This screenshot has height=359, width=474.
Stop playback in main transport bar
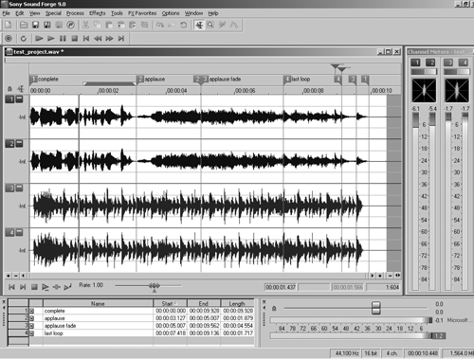(x=75, y=39)
